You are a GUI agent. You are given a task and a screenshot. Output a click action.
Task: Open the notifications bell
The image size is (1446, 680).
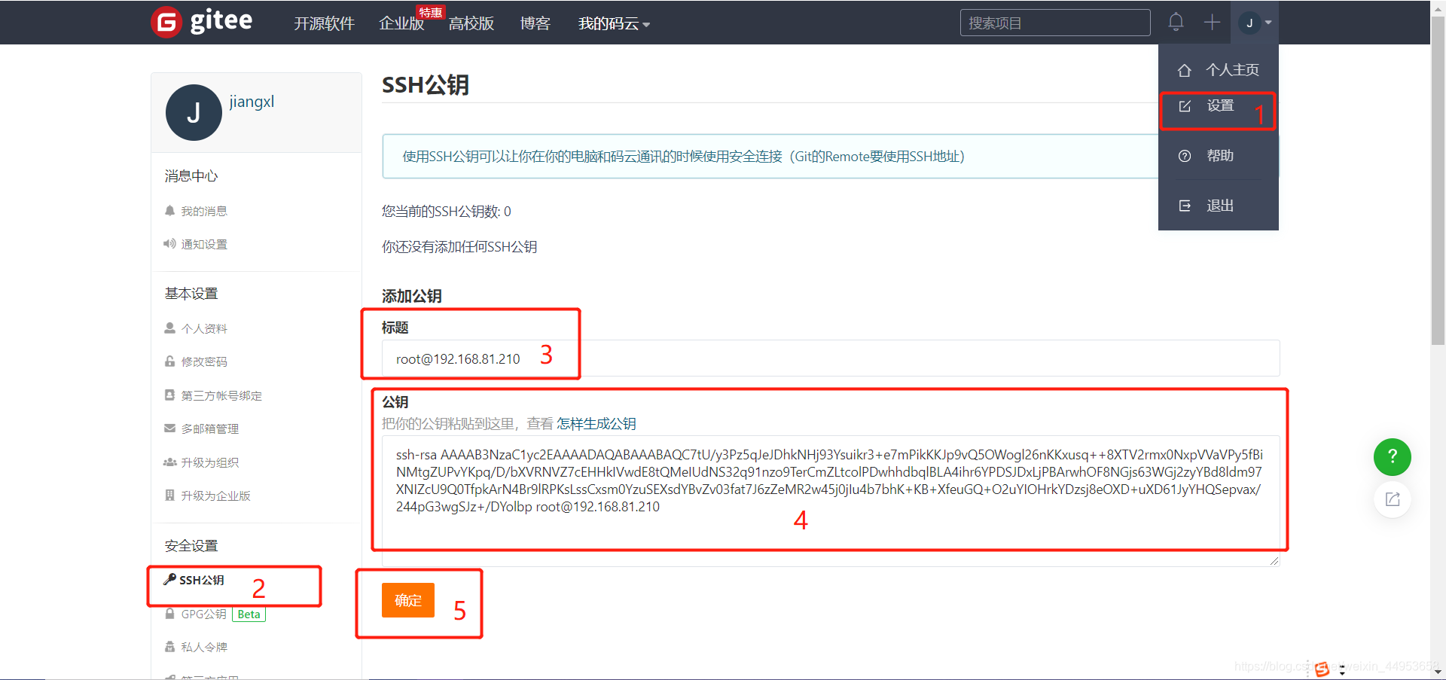1176,22
